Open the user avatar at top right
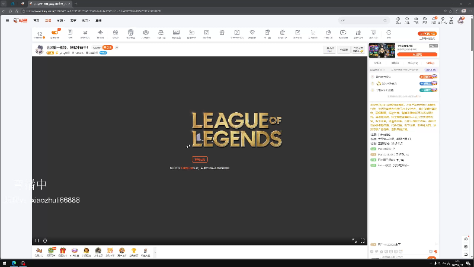The height and width of the screenshot is (267, 474). point(461,20)
